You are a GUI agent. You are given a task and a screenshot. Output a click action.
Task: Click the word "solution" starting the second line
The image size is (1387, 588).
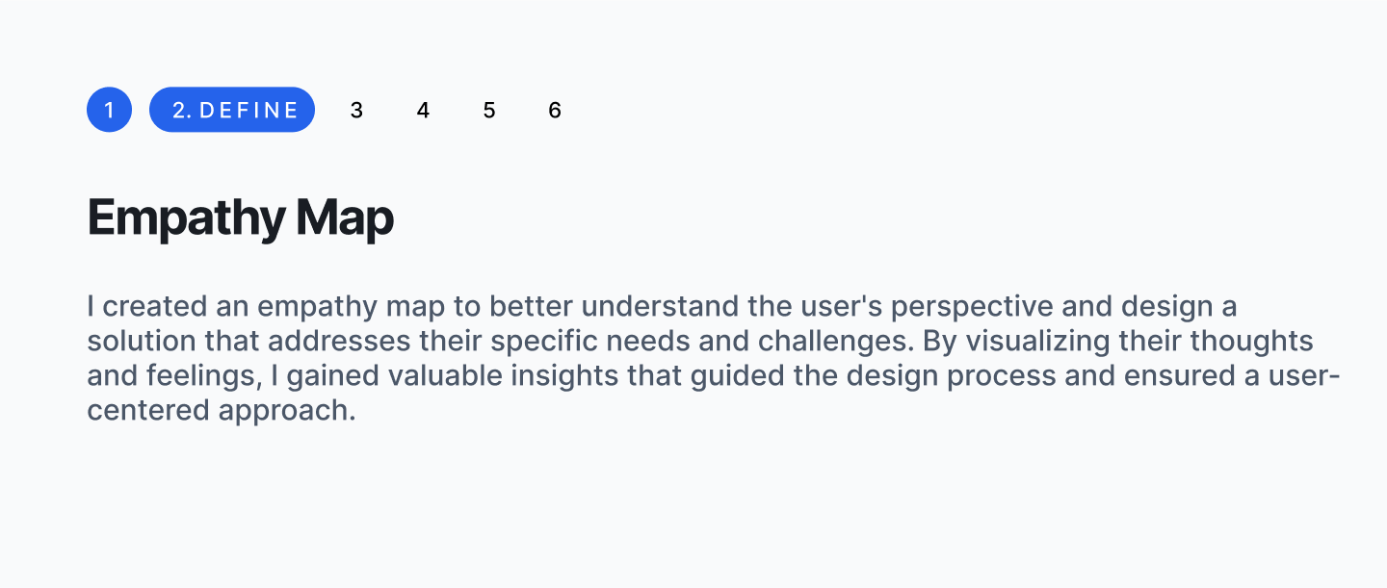(137, 343)
